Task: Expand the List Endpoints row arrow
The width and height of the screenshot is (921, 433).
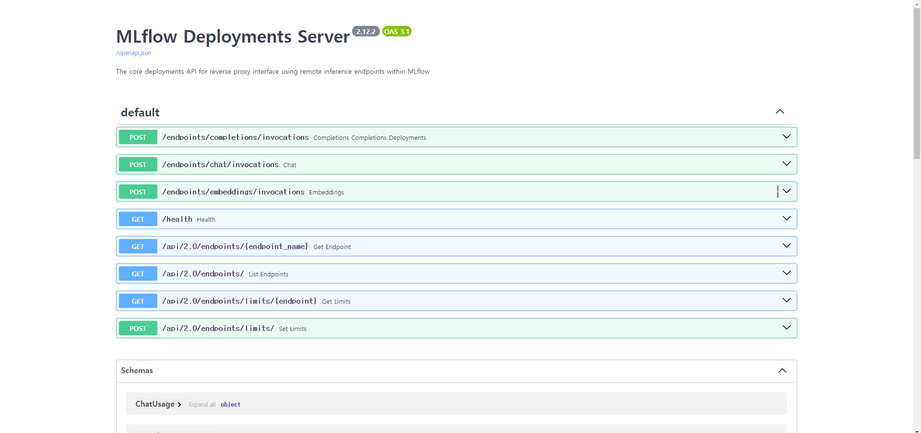Action: coord(787,273)
